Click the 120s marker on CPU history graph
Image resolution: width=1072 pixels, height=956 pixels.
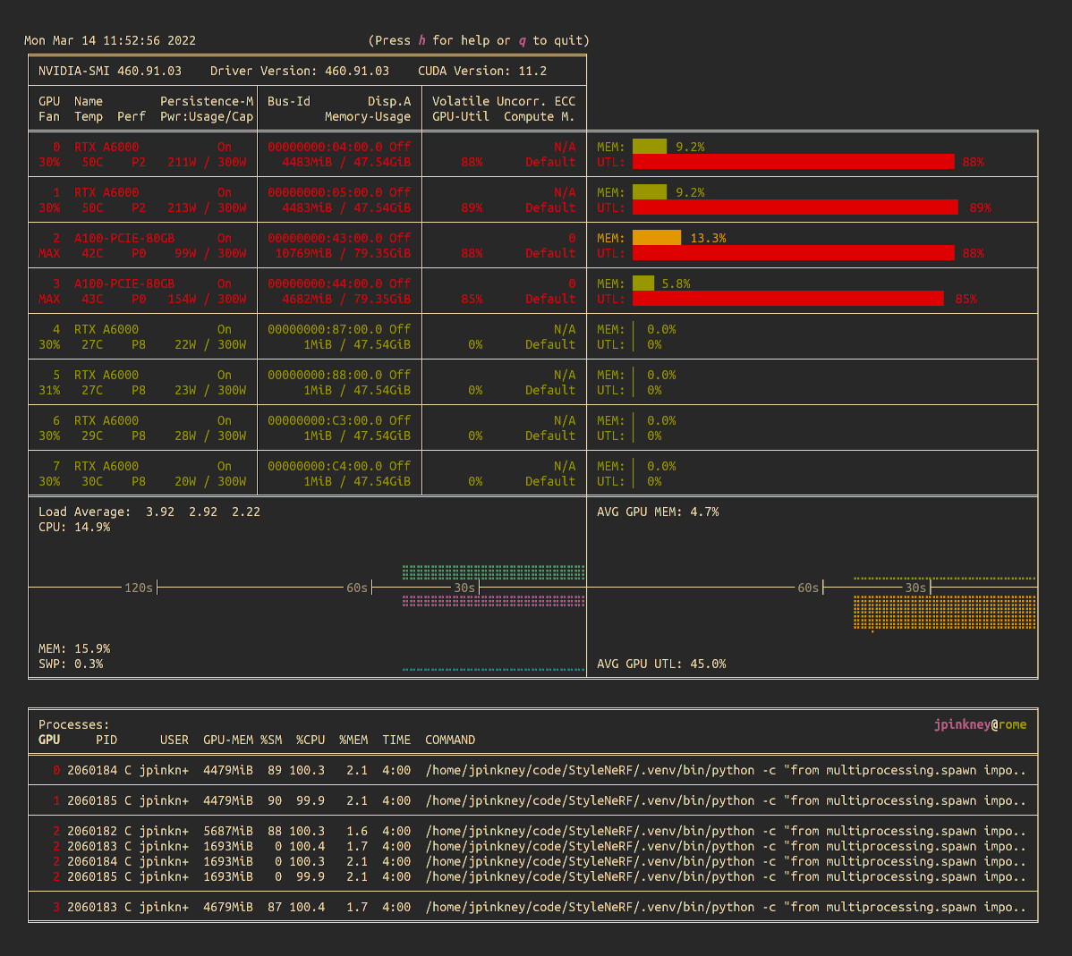pos(139,588)
